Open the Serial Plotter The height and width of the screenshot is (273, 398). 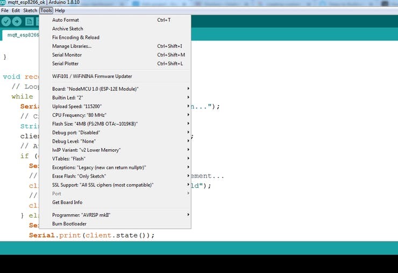click(x=115, y=64)
